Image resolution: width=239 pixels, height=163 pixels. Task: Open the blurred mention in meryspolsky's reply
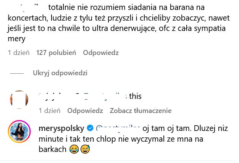pyautogui.click(x=118, y=127)
